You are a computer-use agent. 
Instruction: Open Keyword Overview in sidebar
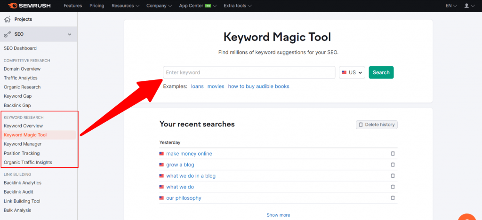[x=24, y=126]
